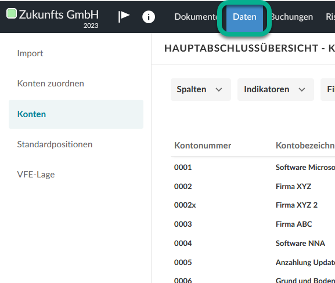Switch to the Buchungen tab
This screenshot has height=283, width=335.
coord(291,17)
